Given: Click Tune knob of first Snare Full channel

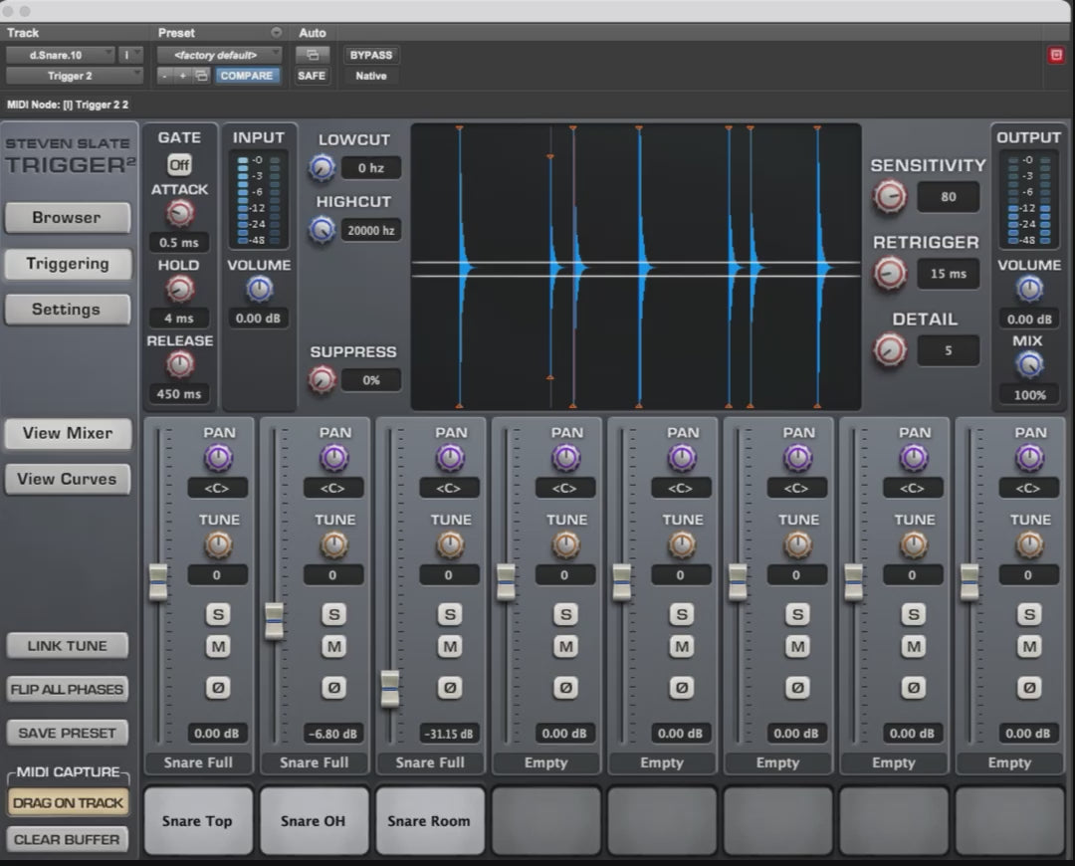Looking at the screenshot, I should pos(218,545).
